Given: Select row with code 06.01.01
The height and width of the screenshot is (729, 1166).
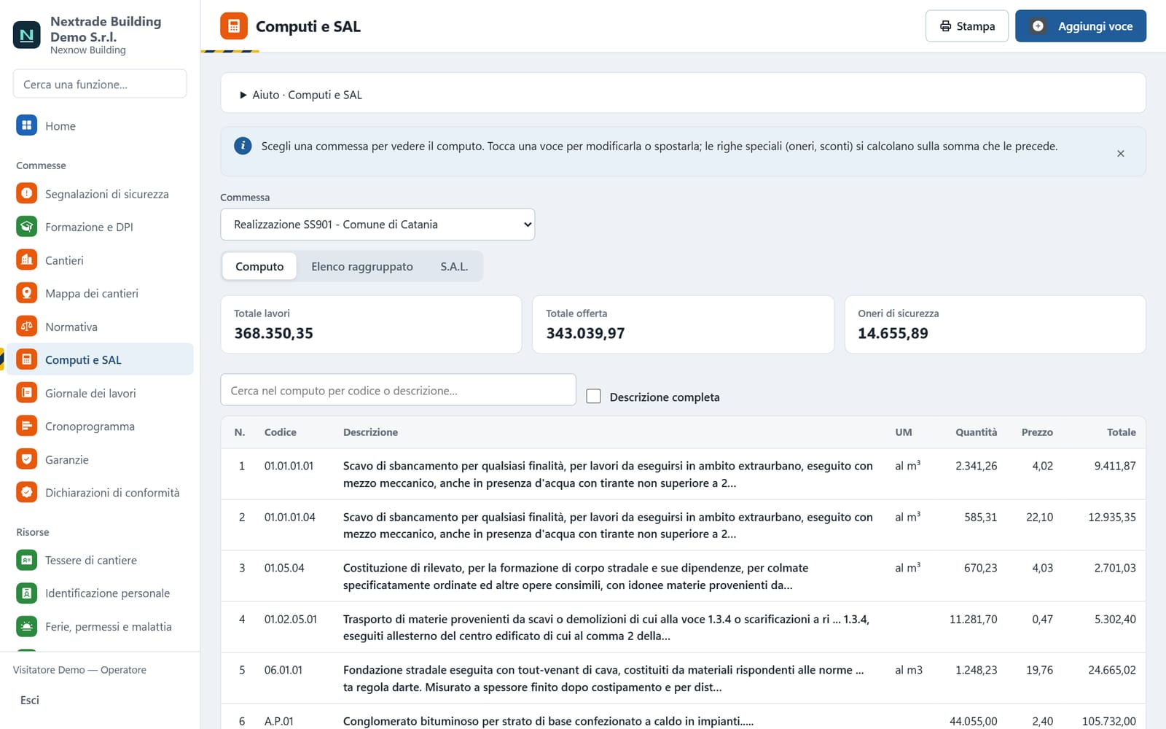Looking at the screenshot, I should coord(683,678).
